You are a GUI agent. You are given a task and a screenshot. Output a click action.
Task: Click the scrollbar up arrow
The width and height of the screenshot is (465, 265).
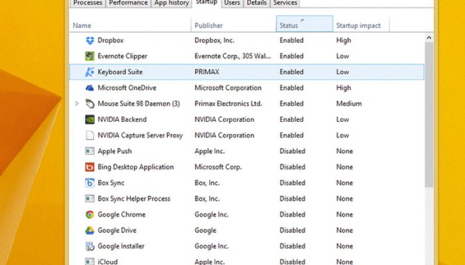coord(429,38)
